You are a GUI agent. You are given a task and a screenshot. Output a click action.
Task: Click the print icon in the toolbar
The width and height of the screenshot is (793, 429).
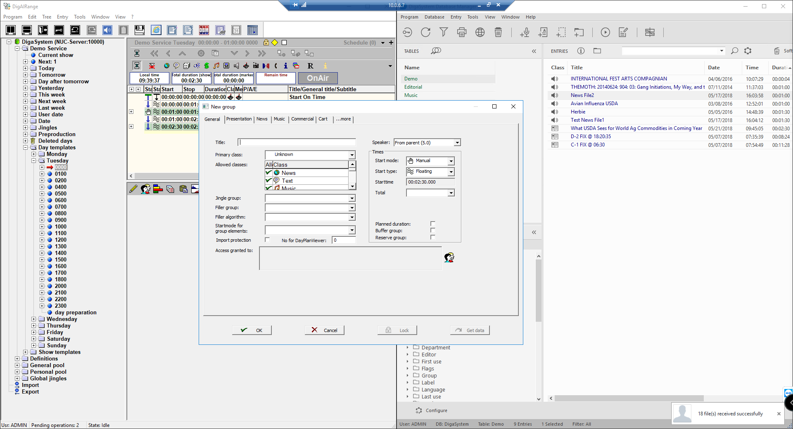pyautogui.click(x=462, y=32)
